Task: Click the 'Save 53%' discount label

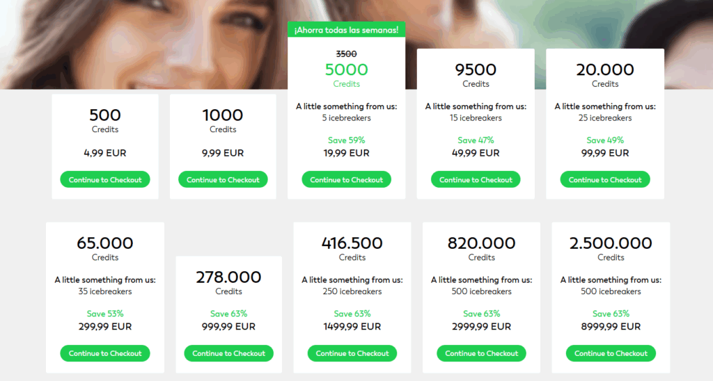Action: (105, 314)
